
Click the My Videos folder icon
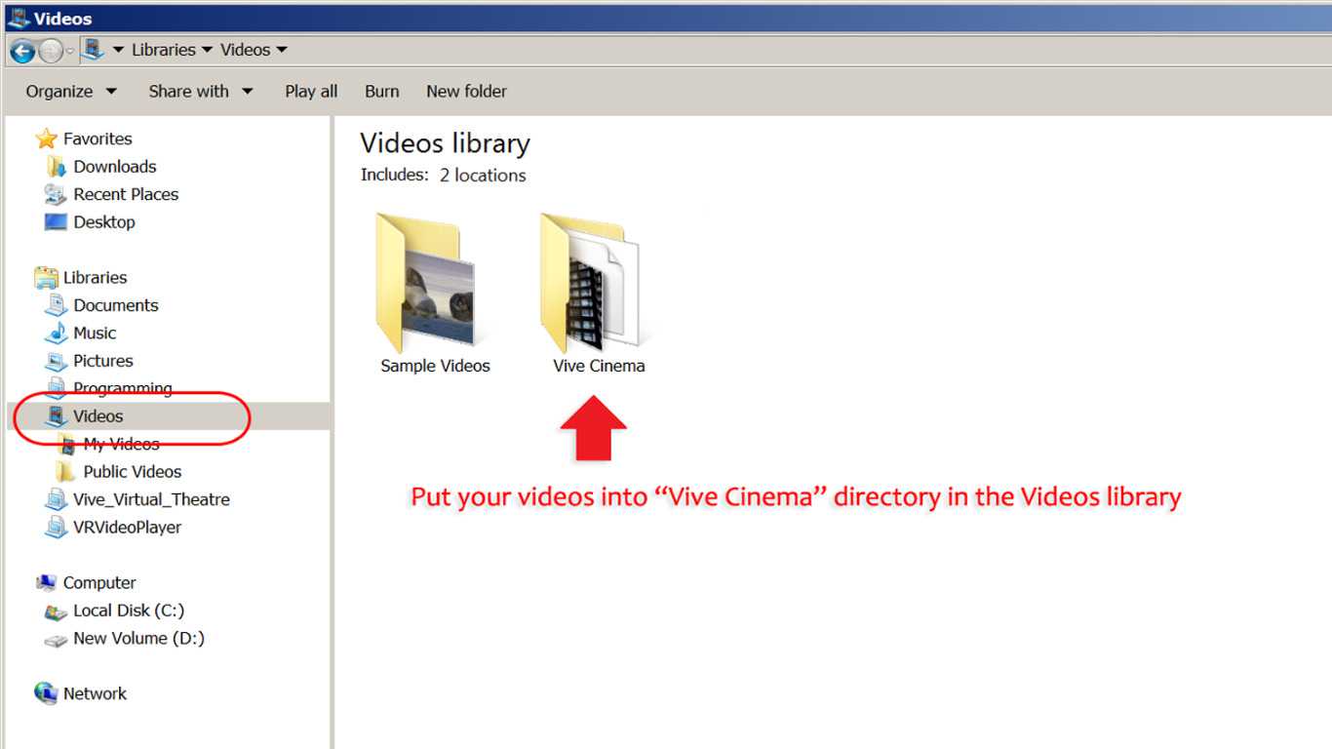click(66, 445)
